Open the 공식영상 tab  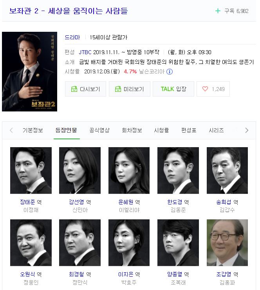[99, 130]
